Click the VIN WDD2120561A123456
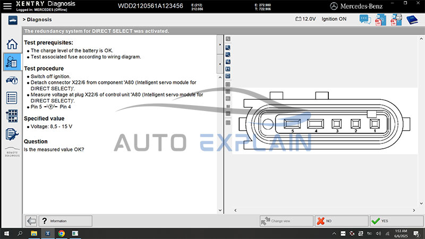 150,6
